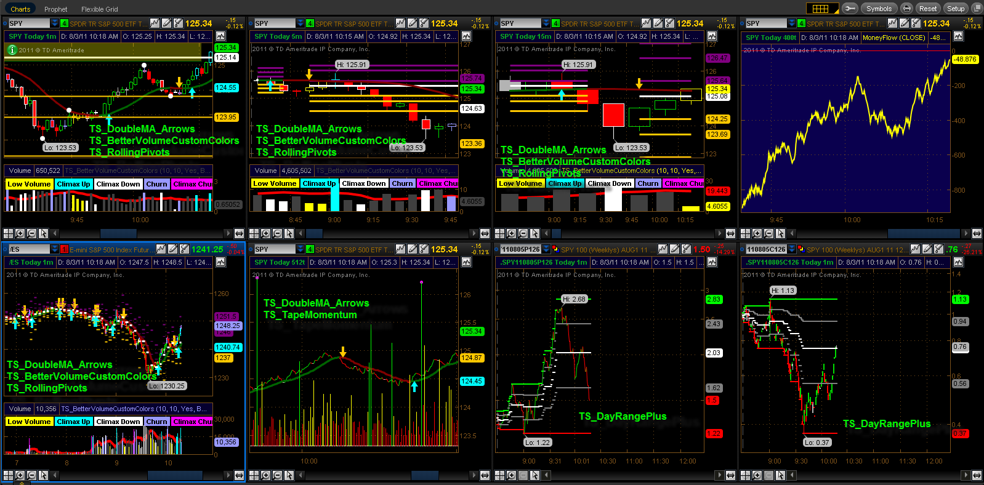
Task: Click expand-width icon at bottom of the SPY 1m chart
Action: click(x=239, y=233)
